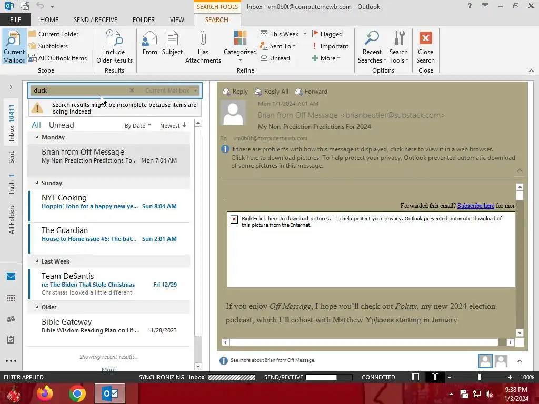The width and height of the screenshot is (539, 404).
Task: Open People view icon
Action: tap(11, 318)
